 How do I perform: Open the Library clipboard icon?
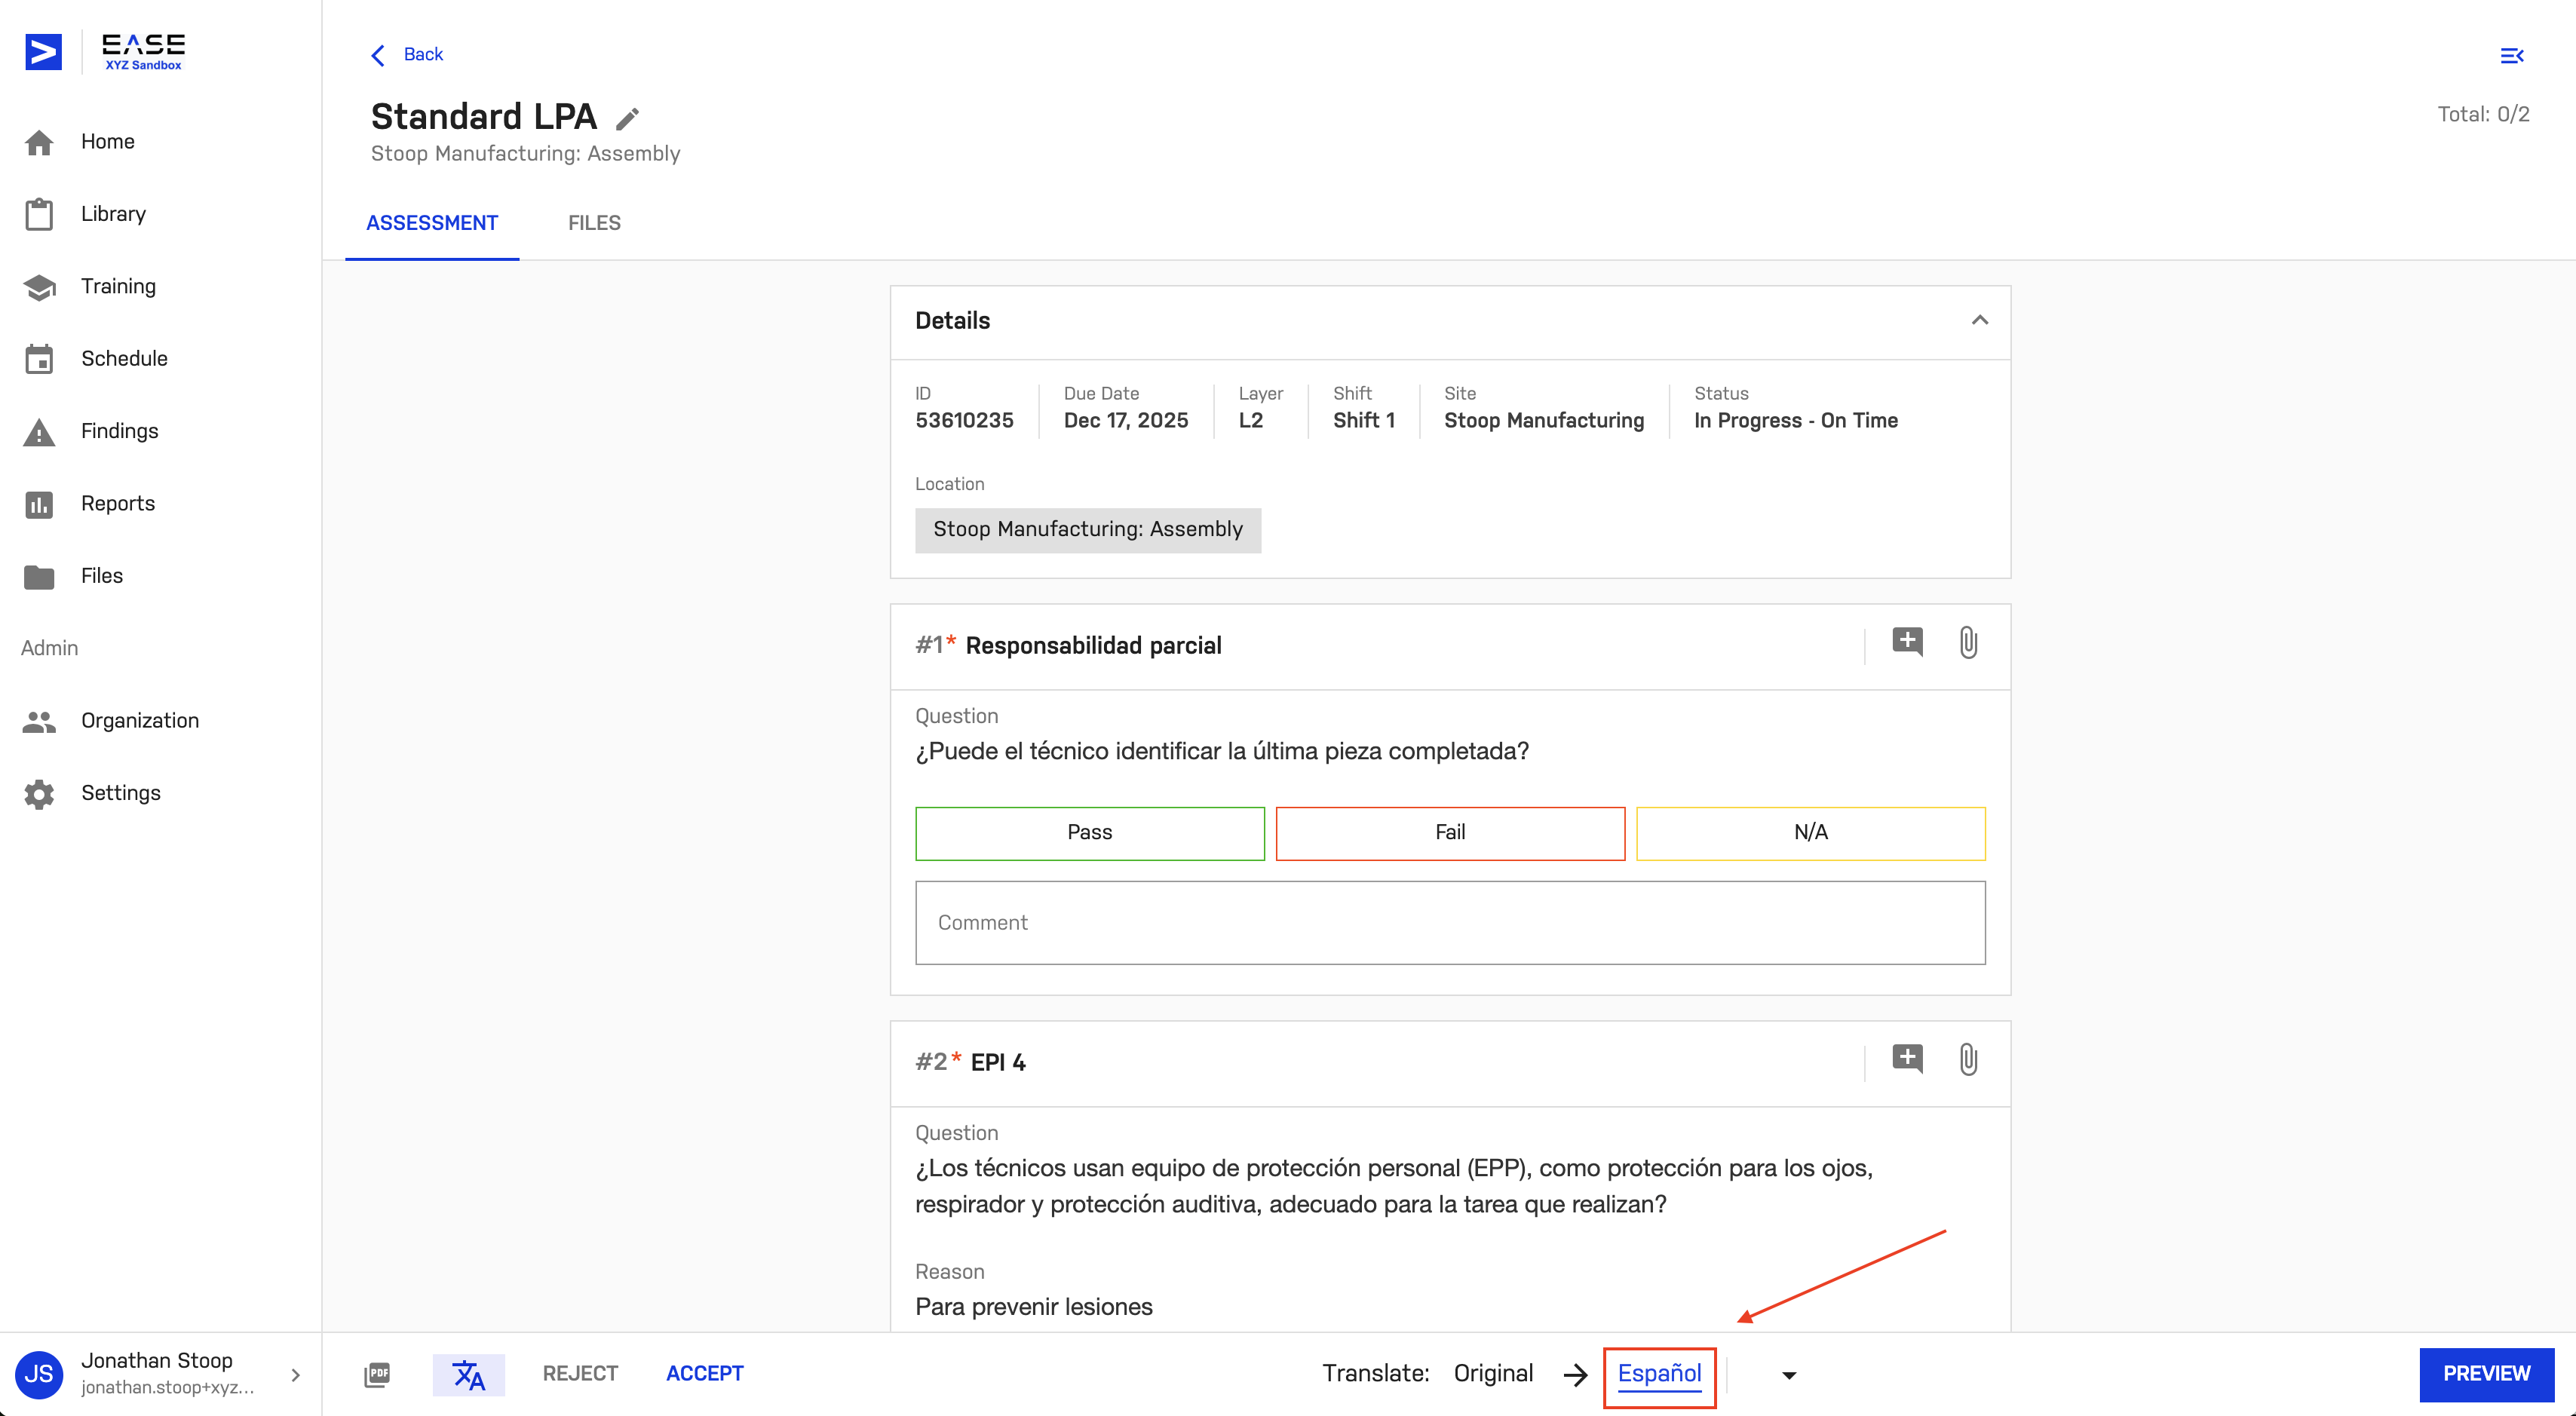click(39, 214)
